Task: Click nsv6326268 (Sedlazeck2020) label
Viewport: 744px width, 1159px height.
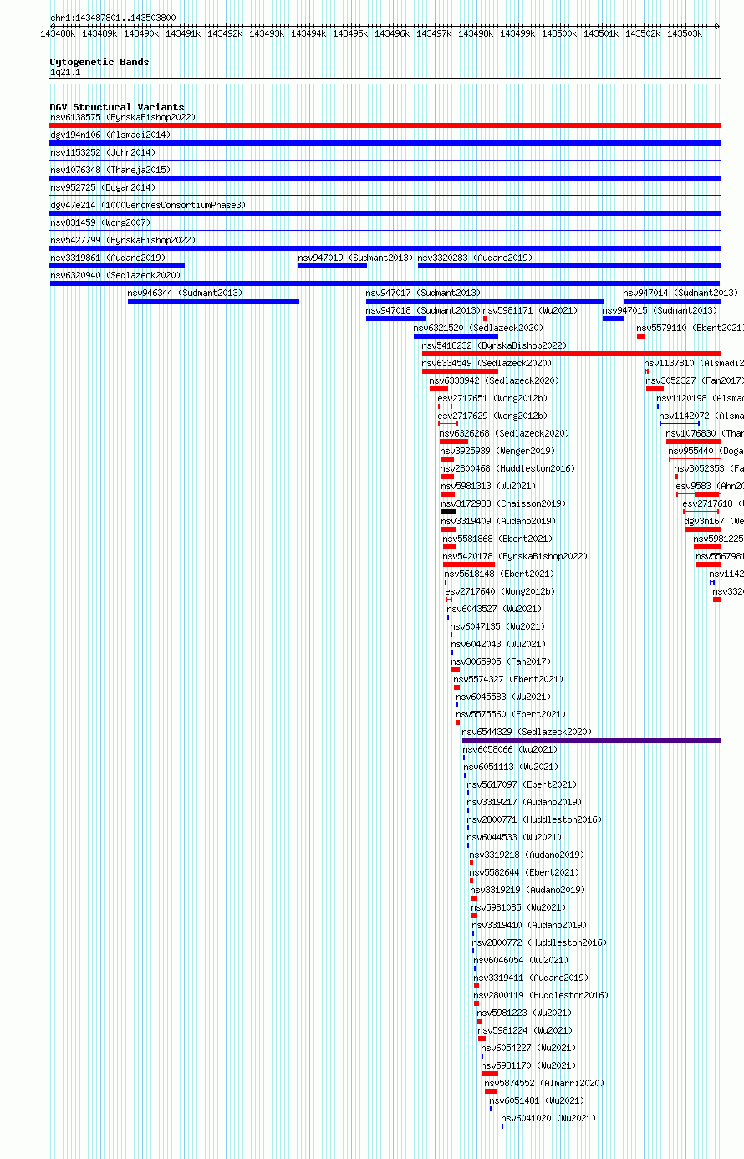Action: coord(505,433)
